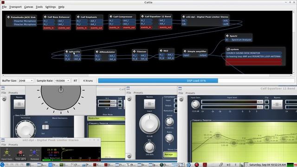Open the Transport menu

pos(15,7)
